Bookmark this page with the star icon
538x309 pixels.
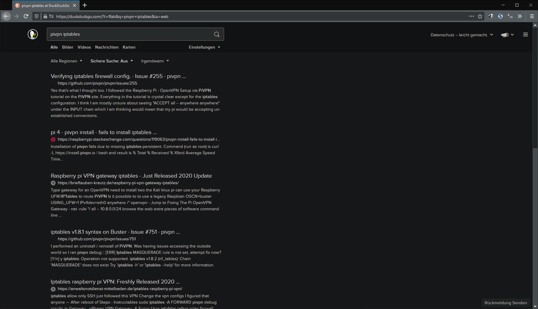click(x=480, y=16)
